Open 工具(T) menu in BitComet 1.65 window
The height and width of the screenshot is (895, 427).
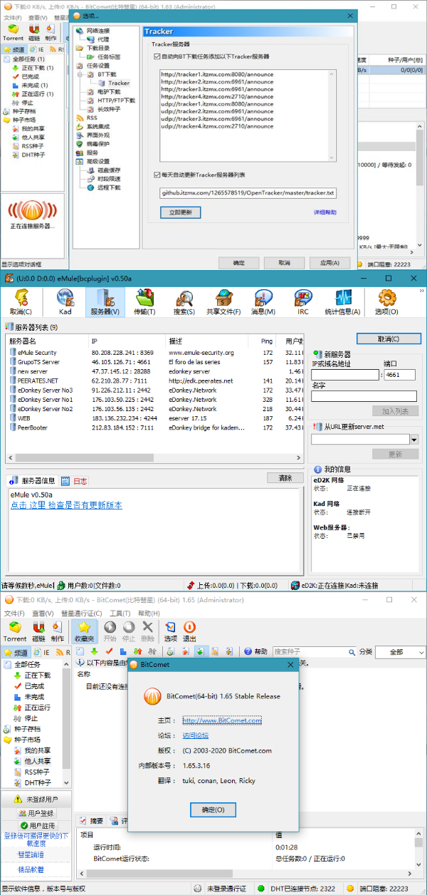(x=120, y=614)
